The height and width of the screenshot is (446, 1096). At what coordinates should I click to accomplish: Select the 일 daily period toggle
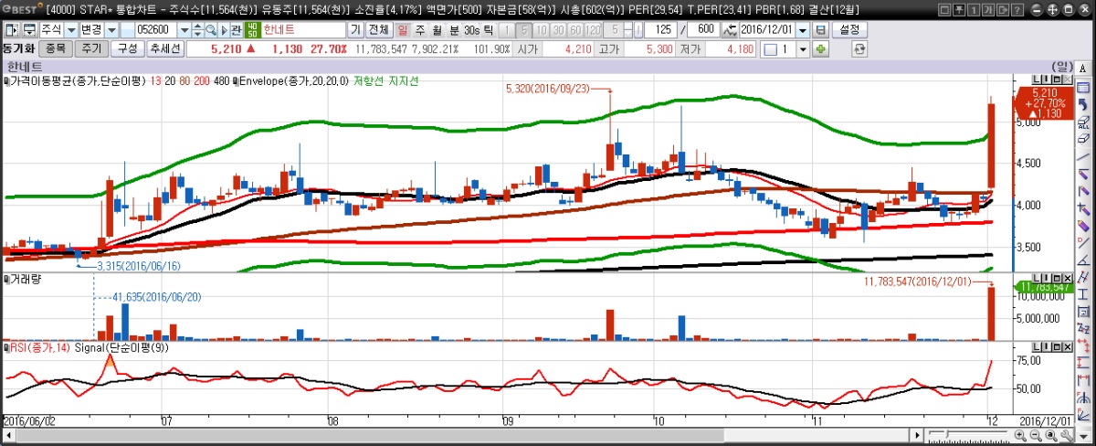point(403,29)
